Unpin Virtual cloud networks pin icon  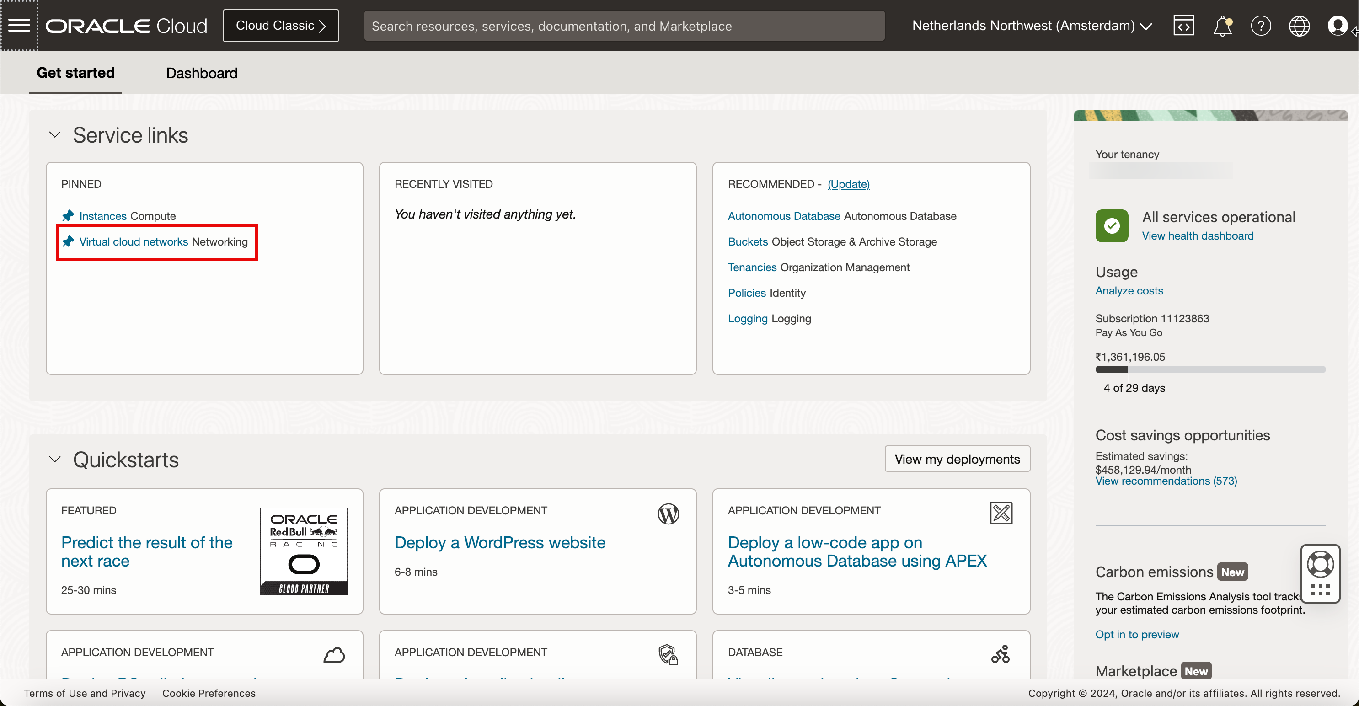[68, 242]
